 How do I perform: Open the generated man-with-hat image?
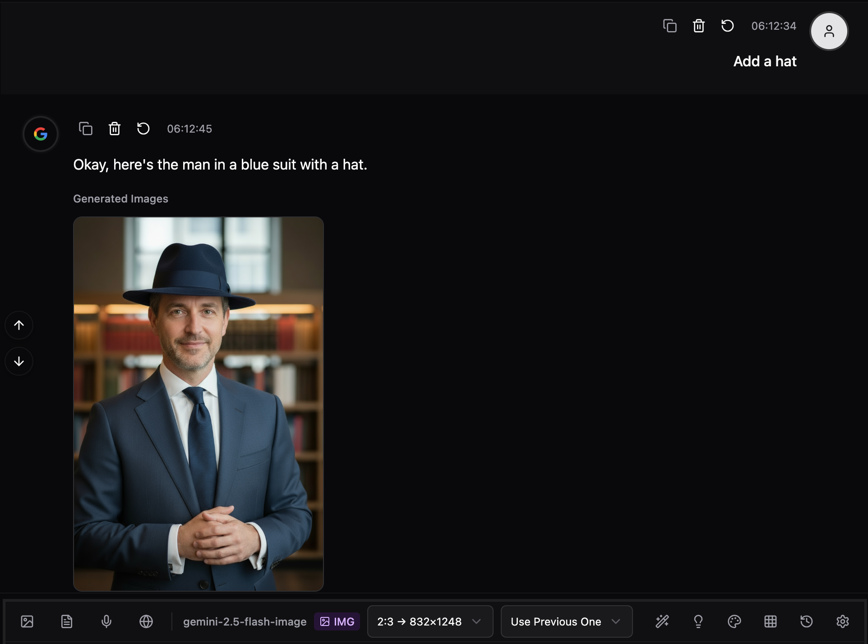[x=199, y=404]
